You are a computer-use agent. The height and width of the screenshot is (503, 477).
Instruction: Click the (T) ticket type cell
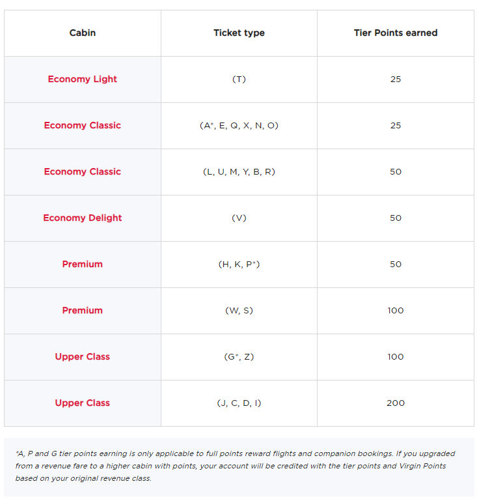tap(239, 79)
